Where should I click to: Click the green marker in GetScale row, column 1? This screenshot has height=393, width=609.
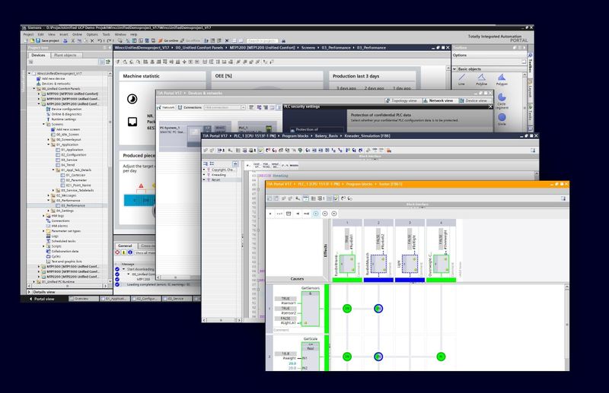tap(347, 357)
